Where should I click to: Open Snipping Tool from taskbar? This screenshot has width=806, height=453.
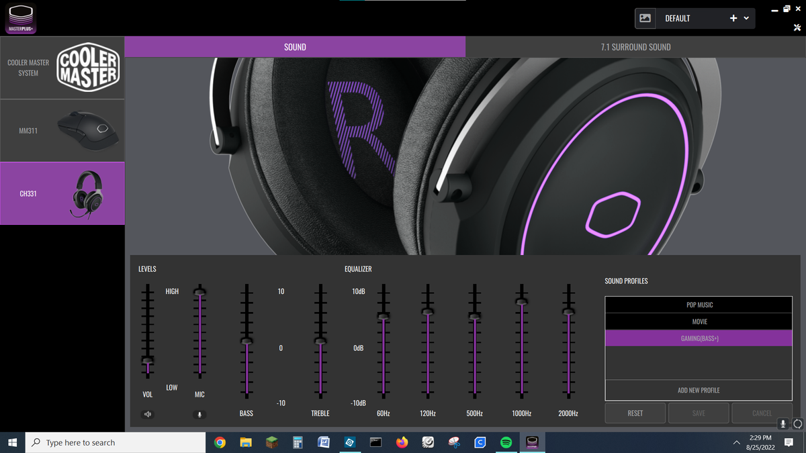[x=454, y=442]
